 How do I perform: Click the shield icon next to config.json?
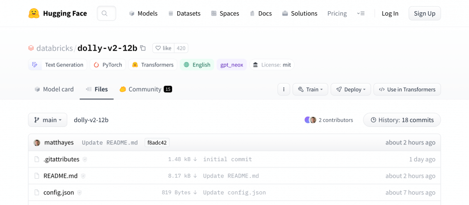pyautogui.click(x=80, y=193)
